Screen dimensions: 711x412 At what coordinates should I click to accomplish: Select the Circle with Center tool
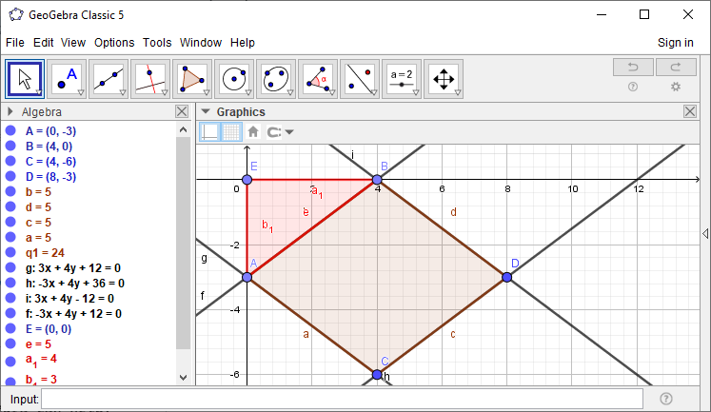pos(234,79)
